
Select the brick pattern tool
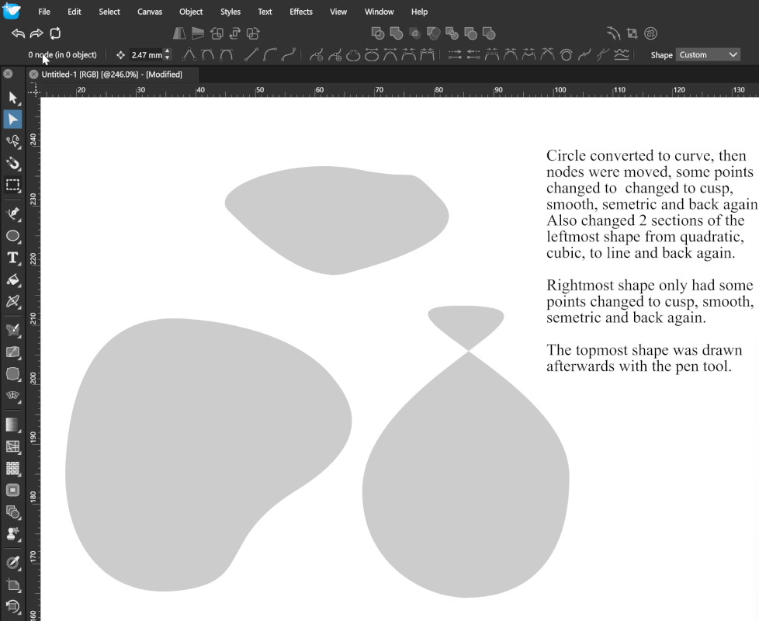coord(12,468)
